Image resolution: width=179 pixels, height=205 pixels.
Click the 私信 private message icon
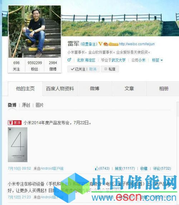coord(106,69)
